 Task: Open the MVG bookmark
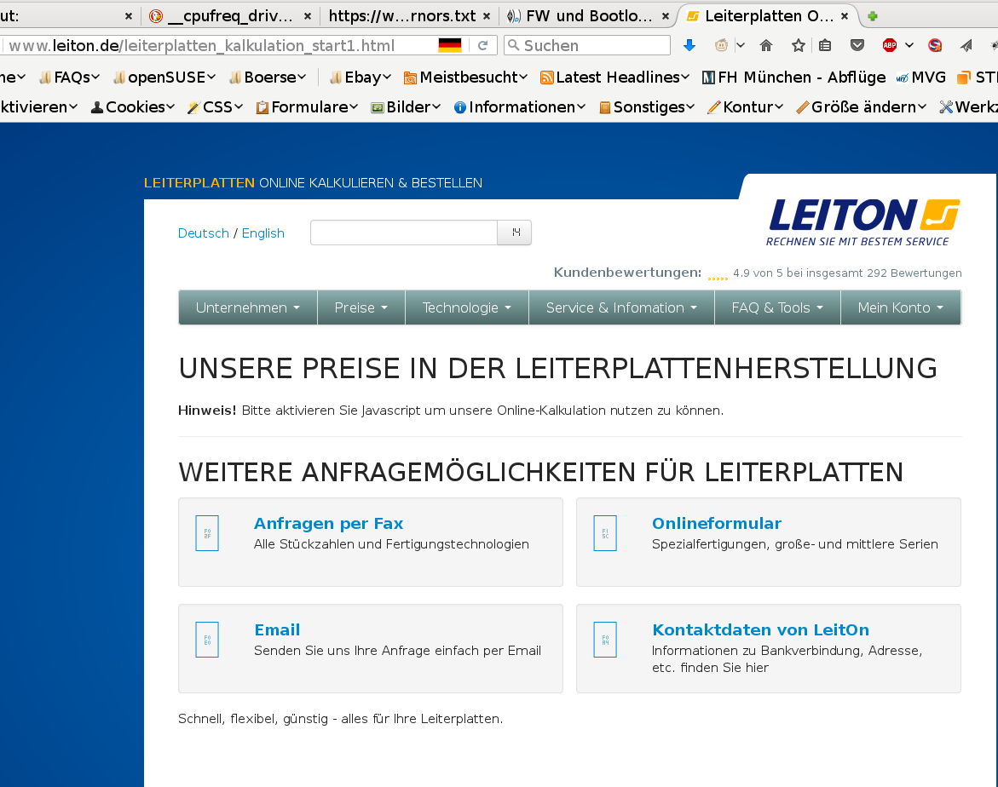coord(920,77)
